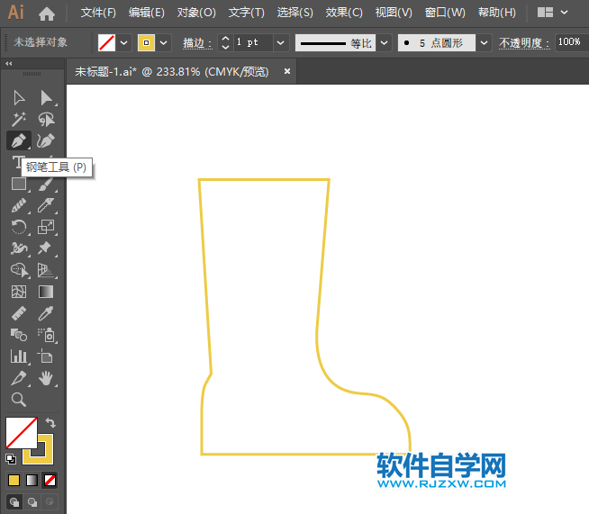Open the fill color dropdown arrow
The height and width of the screenshot is (514, 589).
point(123,42)
